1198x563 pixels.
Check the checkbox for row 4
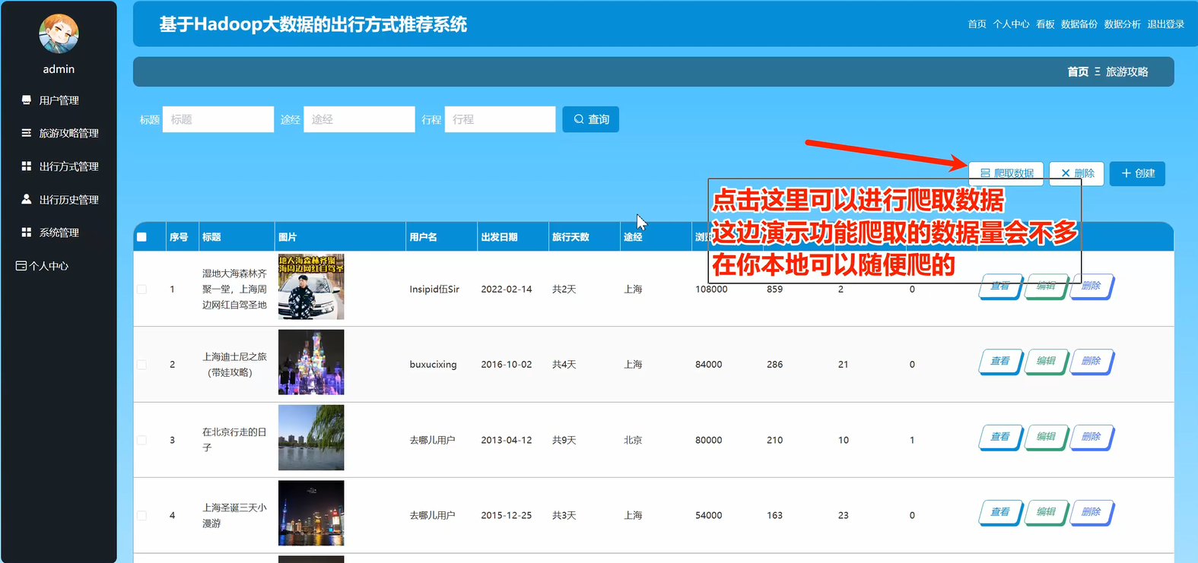pyautogui.click(x=141, y=515)
